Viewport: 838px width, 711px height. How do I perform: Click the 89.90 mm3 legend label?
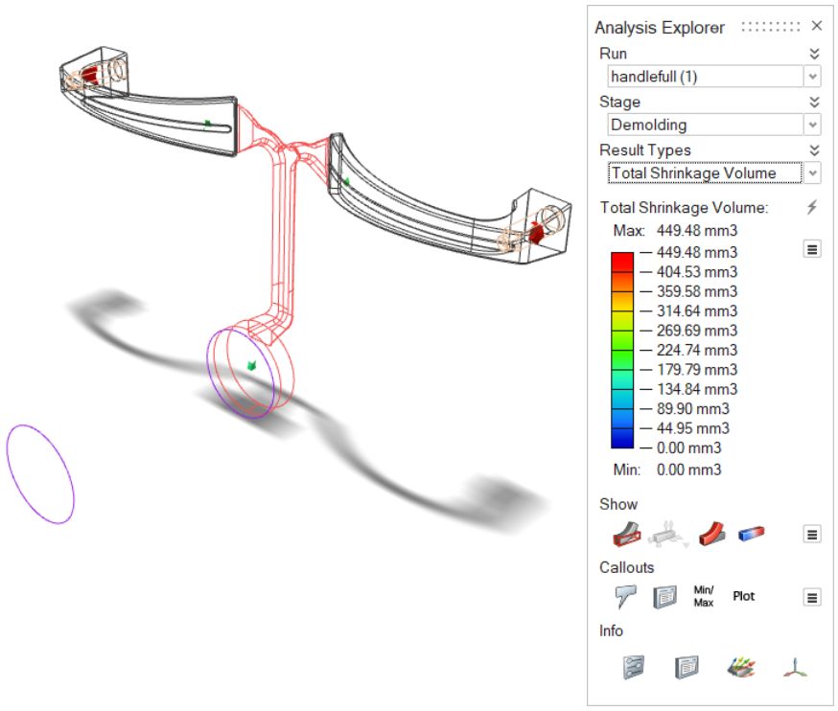tap(692, 409)
